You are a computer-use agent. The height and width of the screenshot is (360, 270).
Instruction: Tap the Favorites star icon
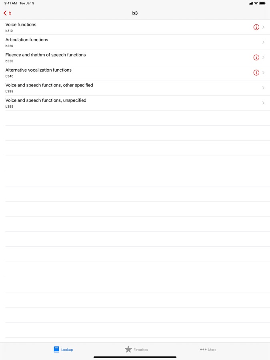coord(128,350)
